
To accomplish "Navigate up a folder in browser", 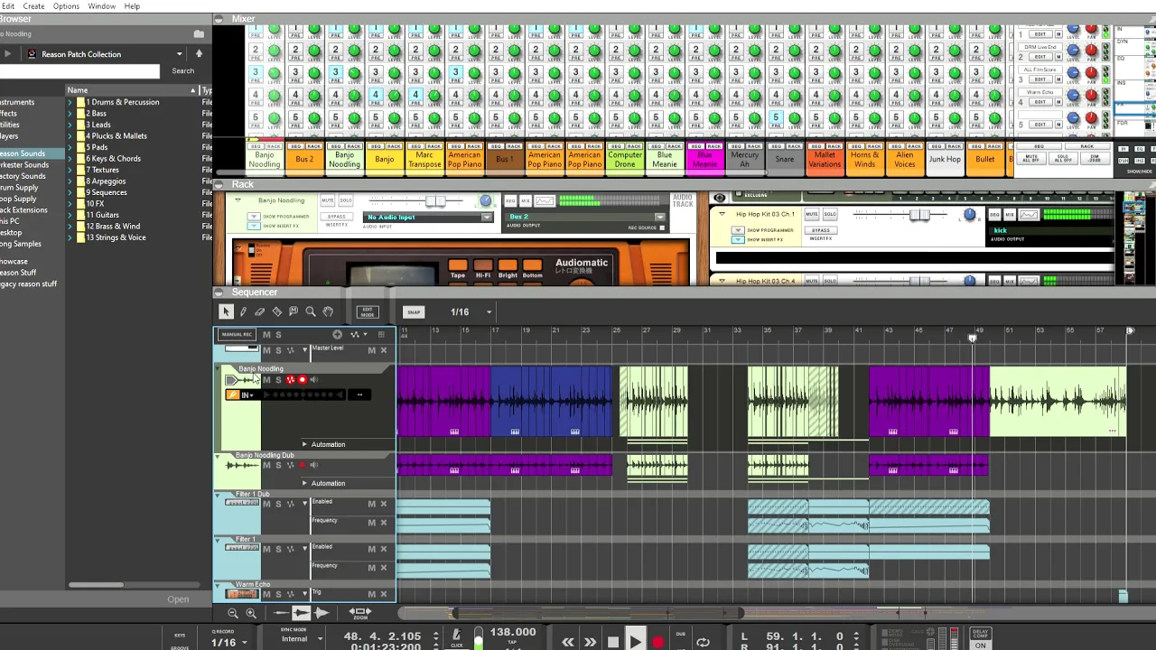I will pyautogui.click(x=199, y=54).
